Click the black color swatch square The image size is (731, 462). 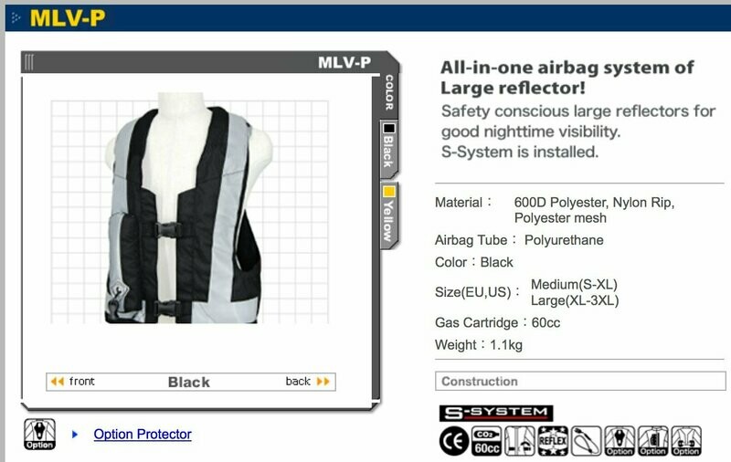tap(389, 128)
